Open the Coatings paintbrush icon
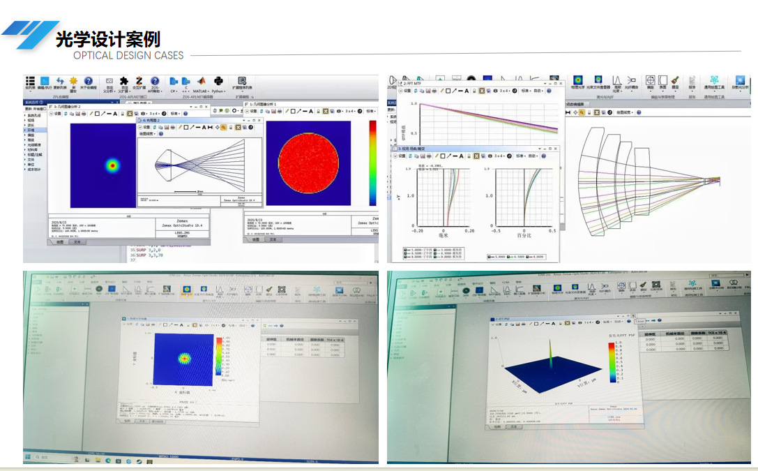 coord(675,80)
